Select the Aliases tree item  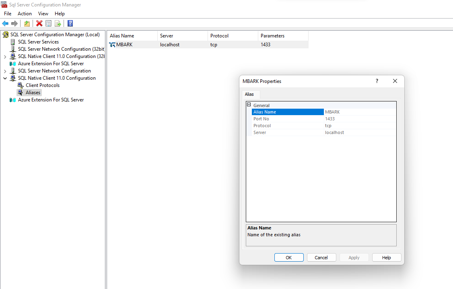(x=33, y=93)
